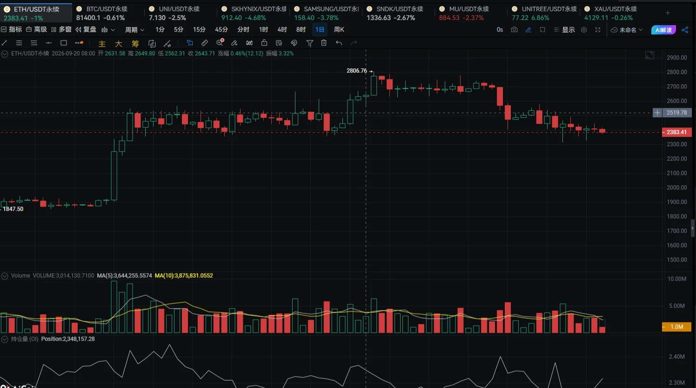This screenshot has height=388, width=696.
Task: Click the trash can delete drawings icon
Action: coord(324,43)
